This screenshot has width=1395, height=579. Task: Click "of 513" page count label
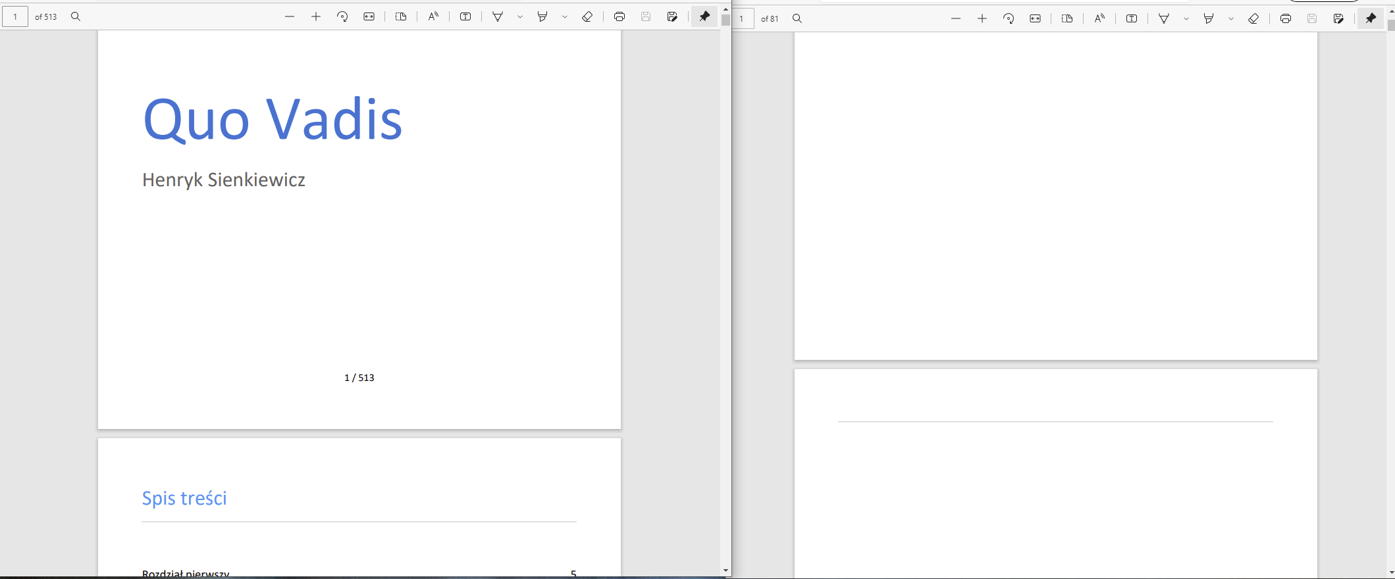46,16
